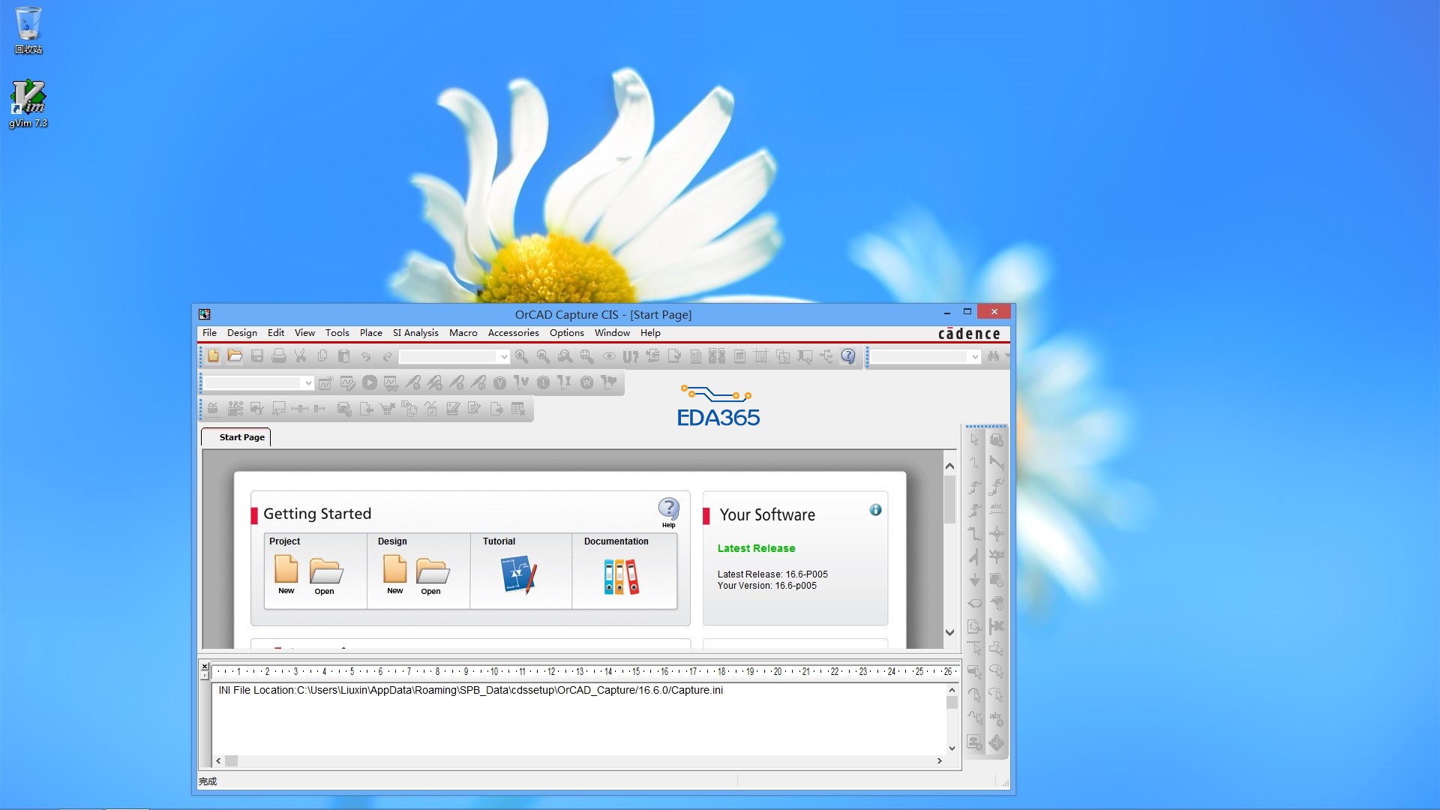Click the Recycle Bin desktop icon
The height and width of the screenshot is (810, 1440).
[28, 30]
